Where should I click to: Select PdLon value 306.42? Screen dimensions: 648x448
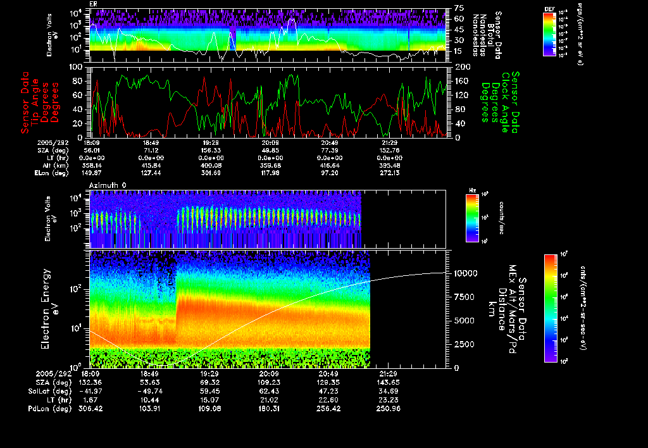tap(90, 409)
